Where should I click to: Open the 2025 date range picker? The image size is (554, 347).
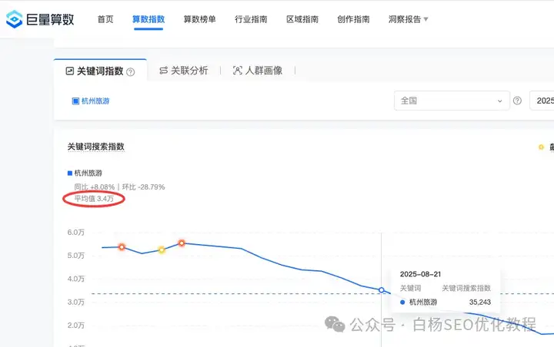click(543, 101)
